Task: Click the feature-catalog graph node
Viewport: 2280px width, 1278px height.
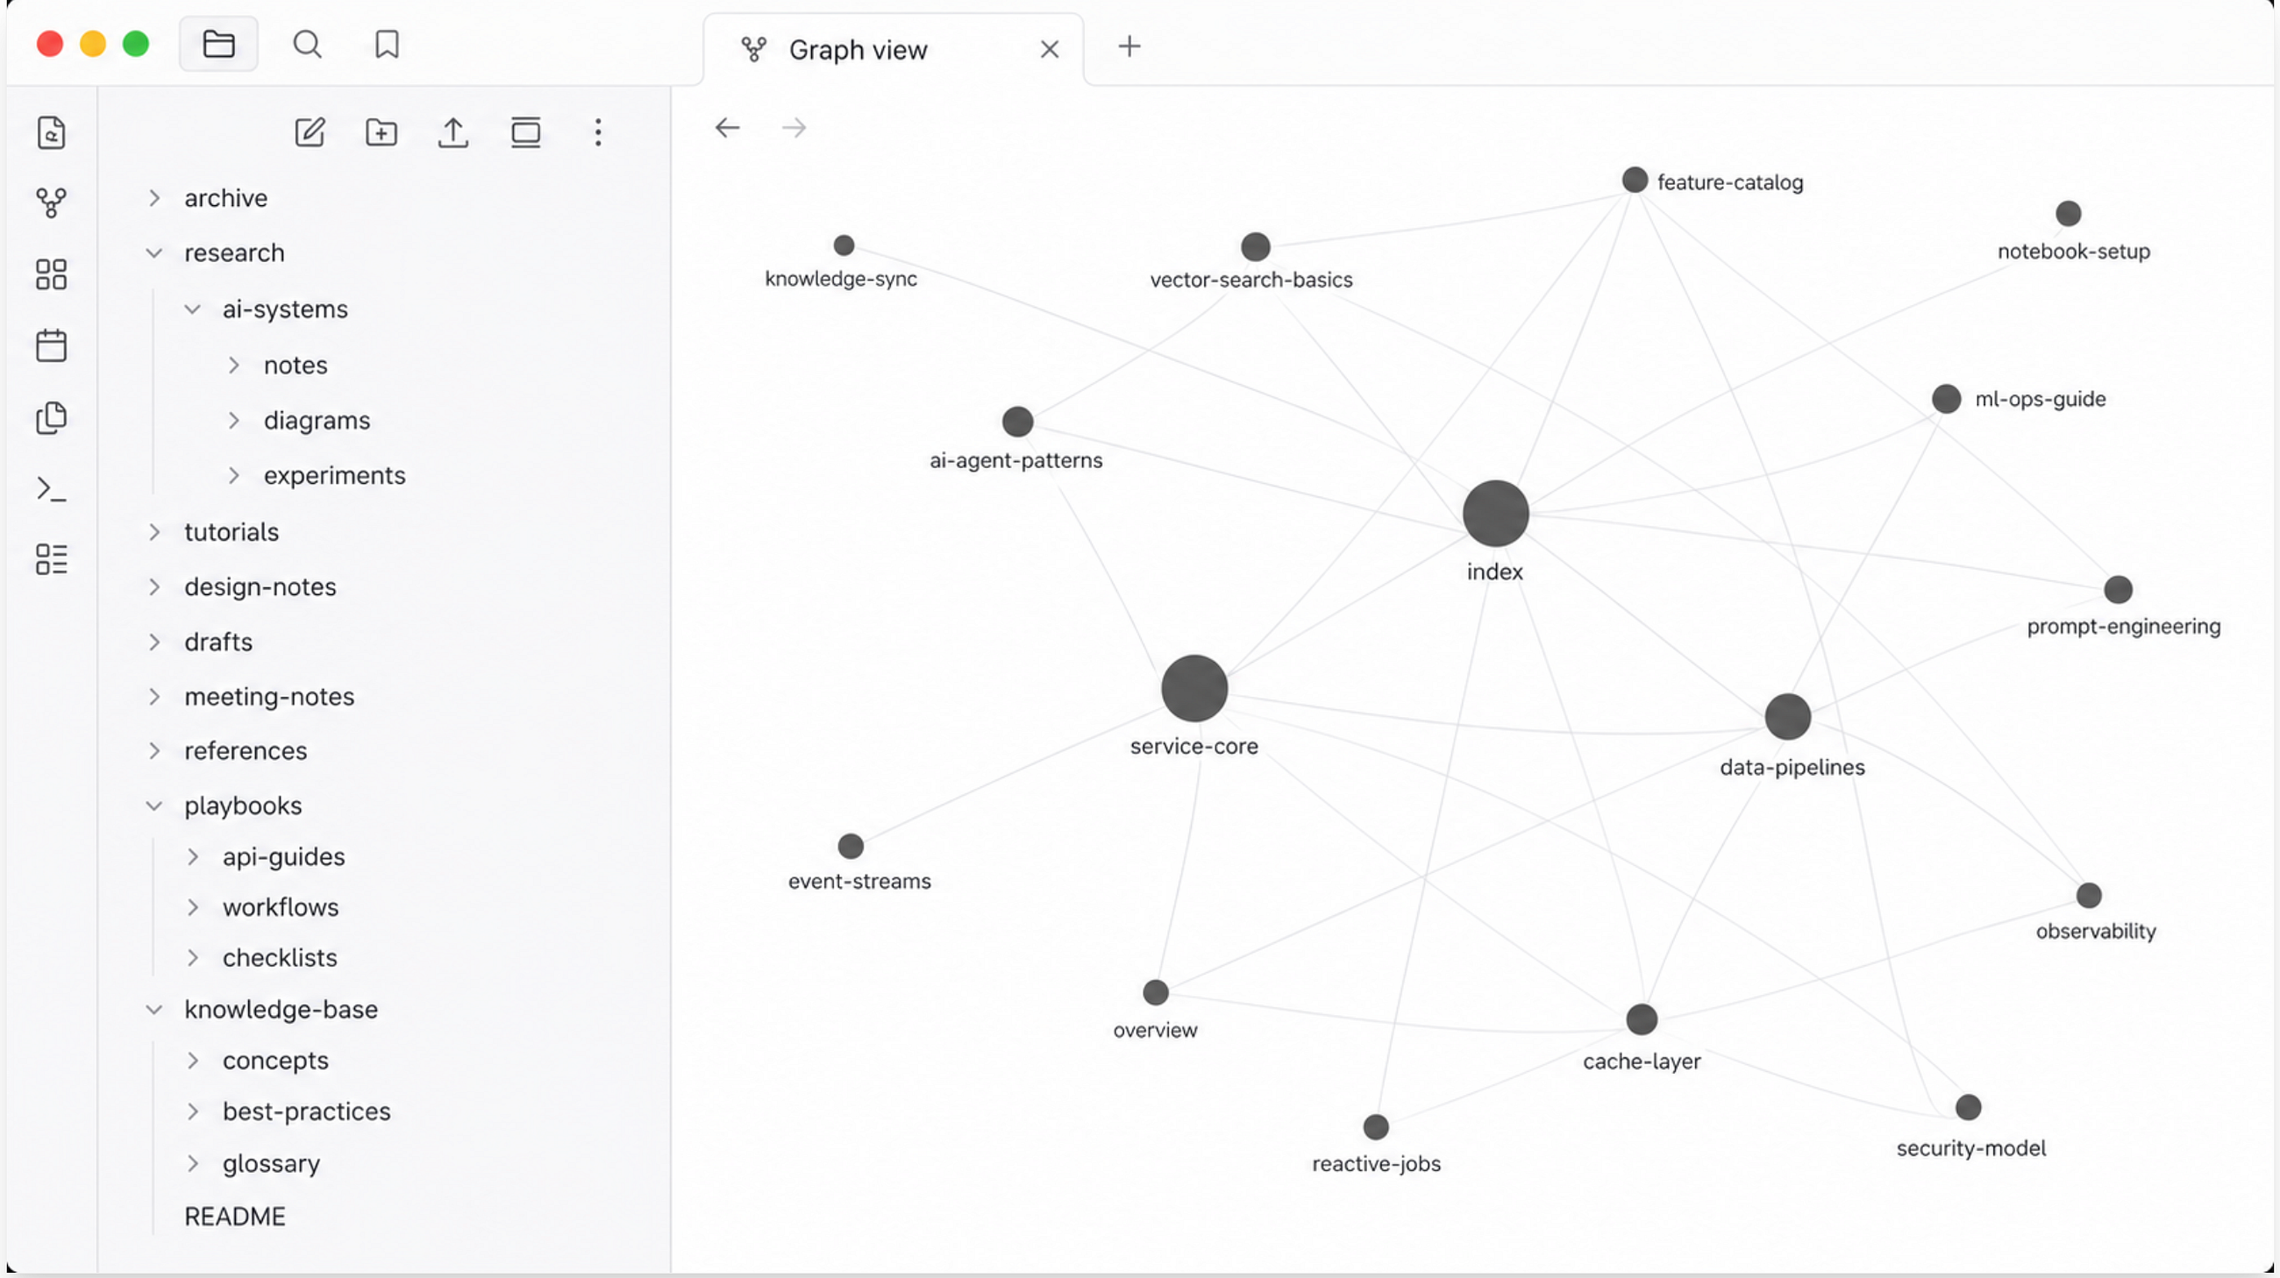Action: (1635, 181)
